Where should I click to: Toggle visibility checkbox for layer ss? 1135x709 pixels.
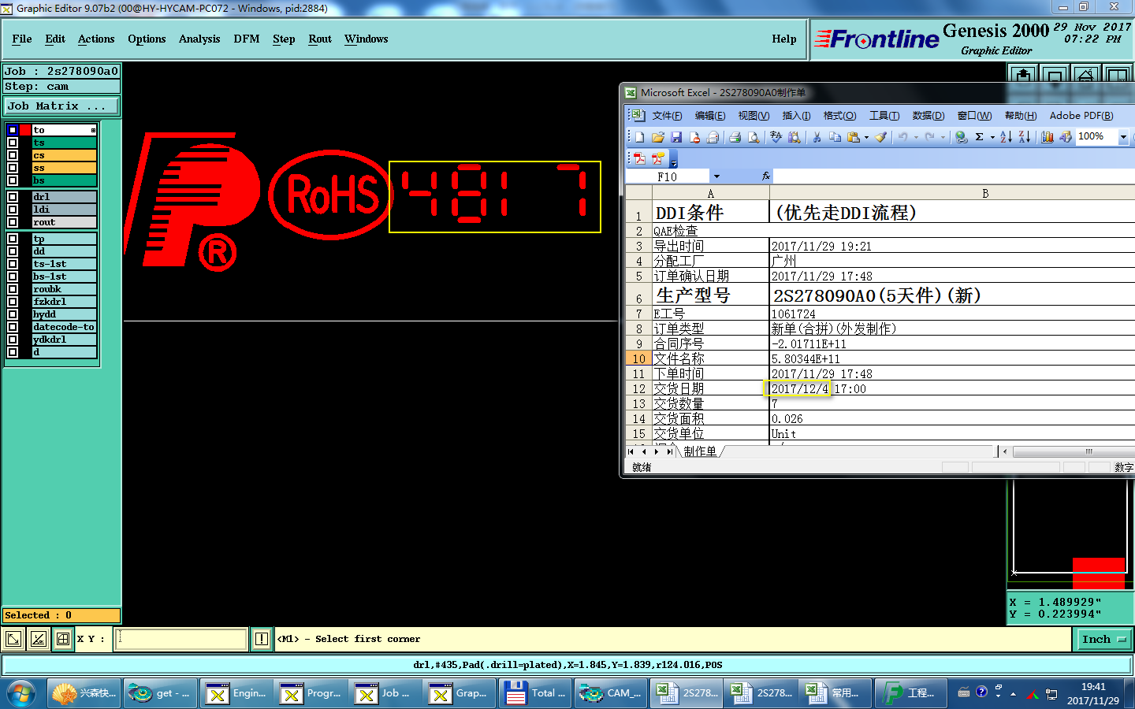(13, 168)
